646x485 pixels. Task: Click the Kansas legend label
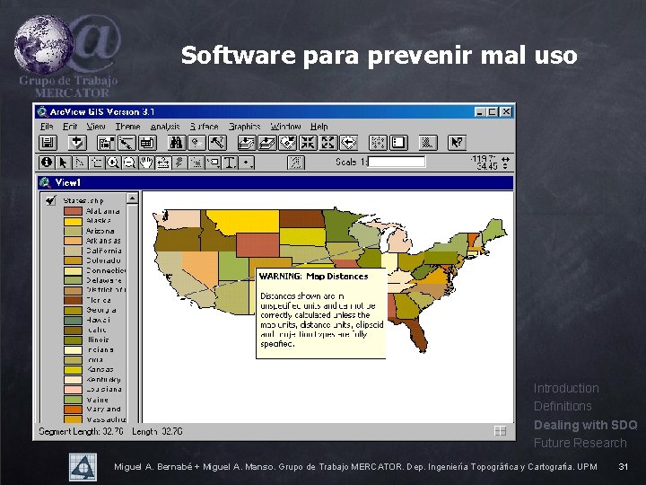[100, 369]
